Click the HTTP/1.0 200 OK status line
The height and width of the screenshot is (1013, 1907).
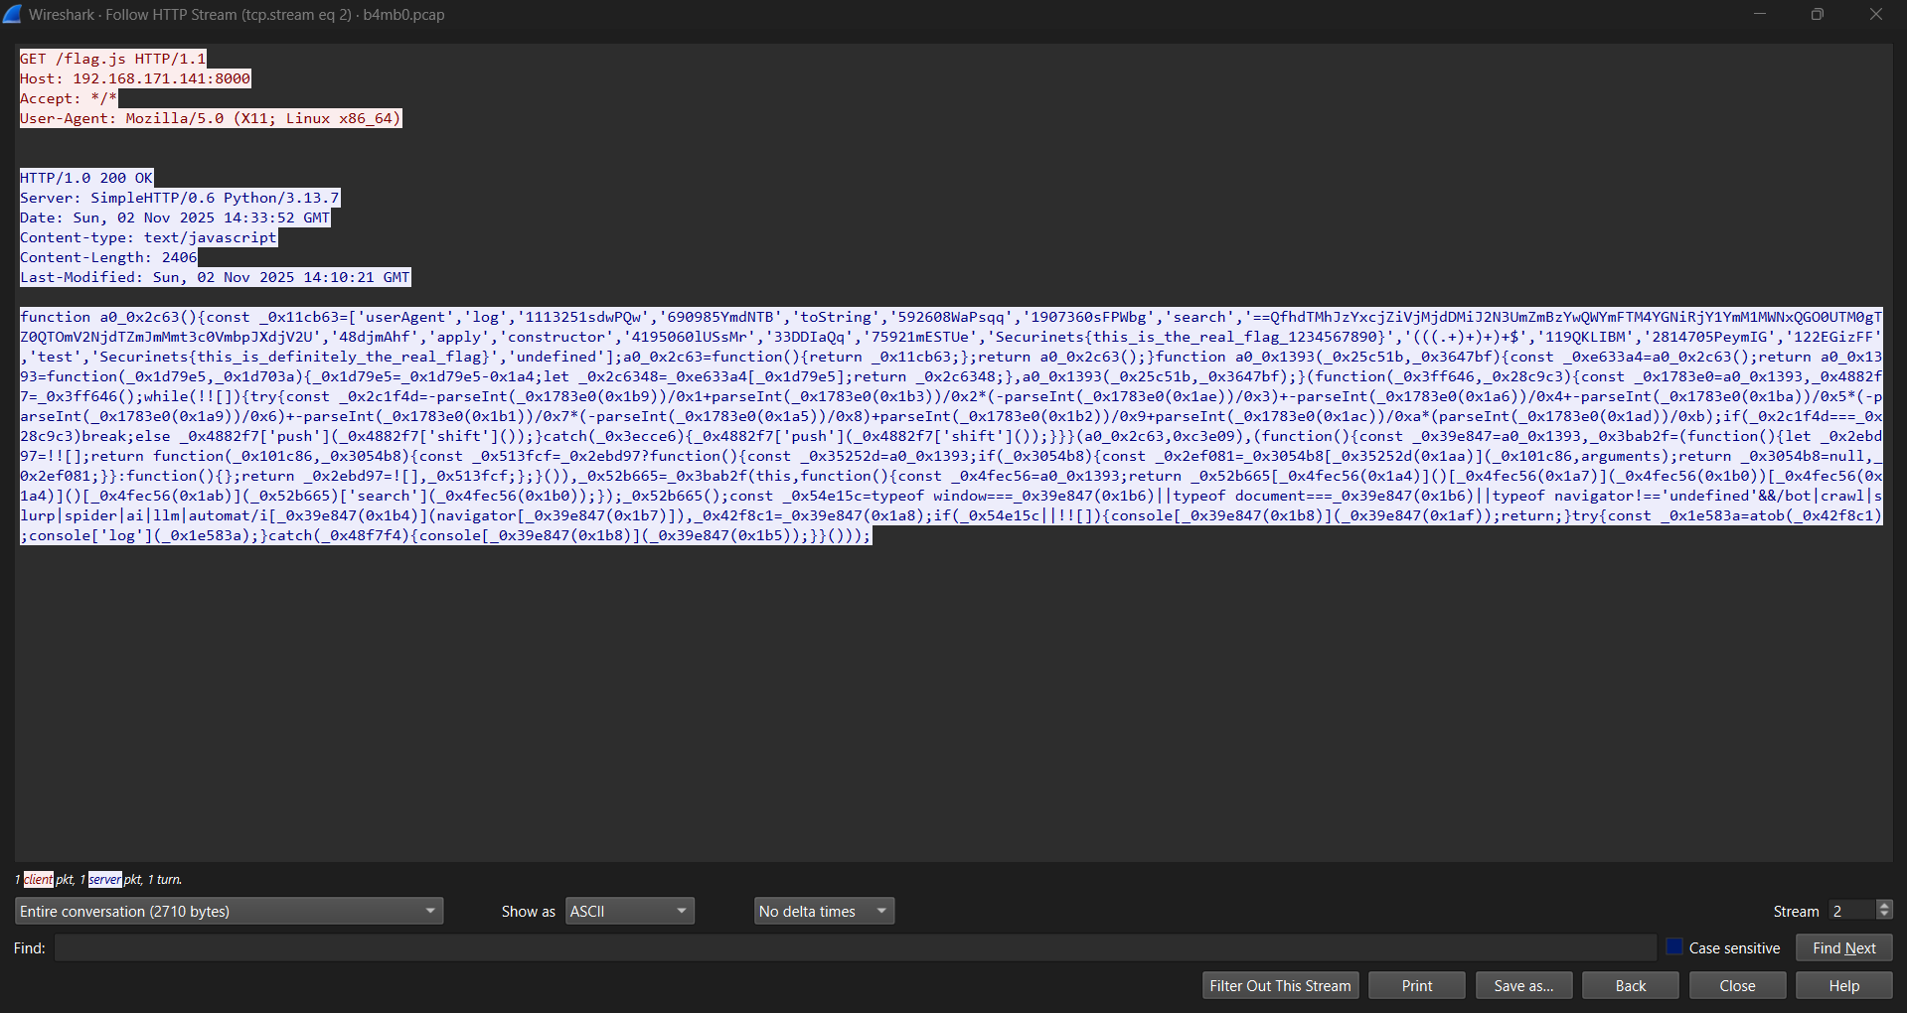86,178
